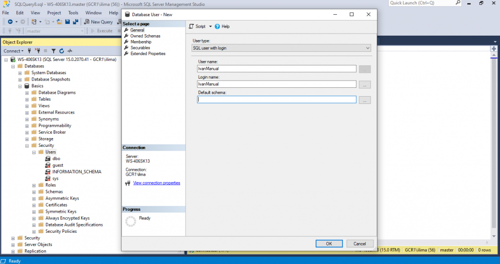Viewport: 500px width, 264px height.
Task: Click the User name input field
Action: pos(276,68)
